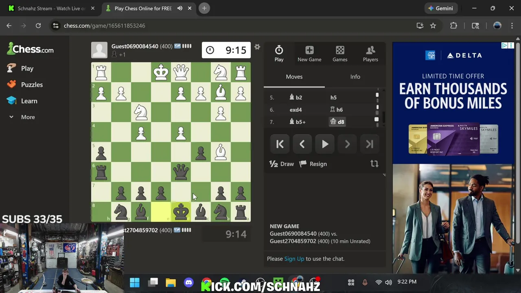This screenshot has height=293, width=521.
Task: Switch to the Info tab
Action: pyautogui.click(x=355, y=77)
